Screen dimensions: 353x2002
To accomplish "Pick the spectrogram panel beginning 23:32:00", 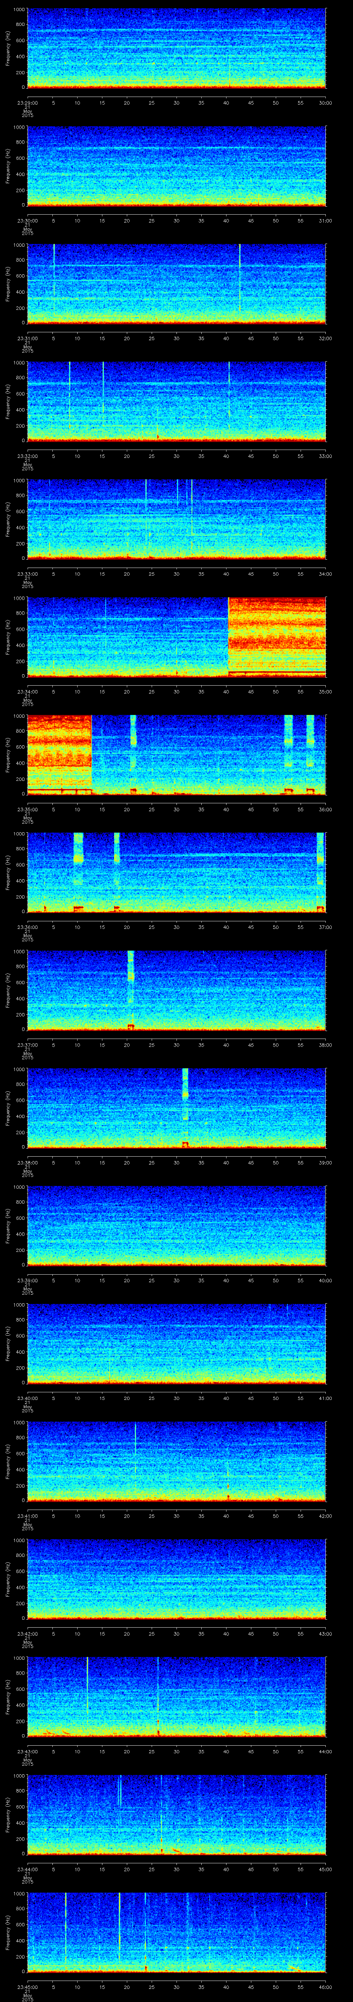I will [x=176, y=402].
